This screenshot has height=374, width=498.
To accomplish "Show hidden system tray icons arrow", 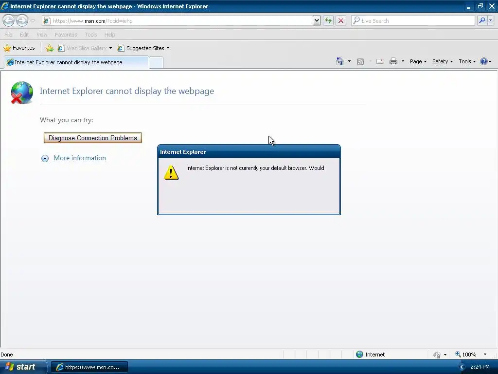I will coord(462,367).
